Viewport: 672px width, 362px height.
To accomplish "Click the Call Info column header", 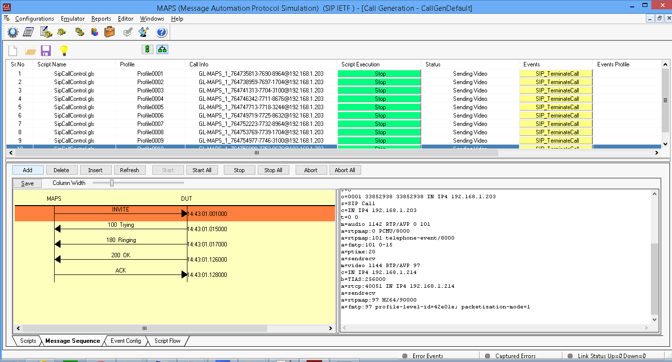I will click(261, 64).
